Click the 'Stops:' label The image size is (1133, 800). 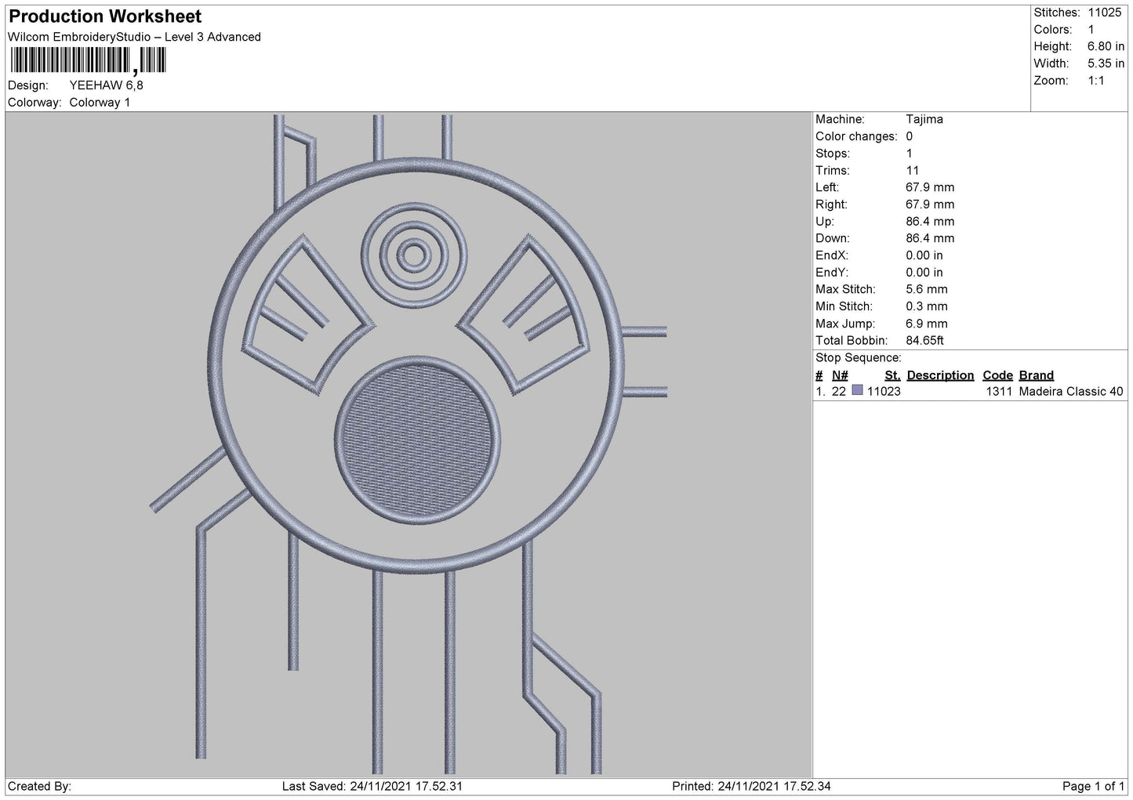click(x=833, y=154)
